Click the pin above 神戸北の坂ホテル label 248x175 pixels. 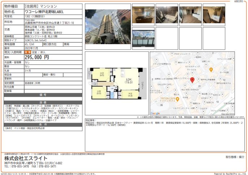220,79
